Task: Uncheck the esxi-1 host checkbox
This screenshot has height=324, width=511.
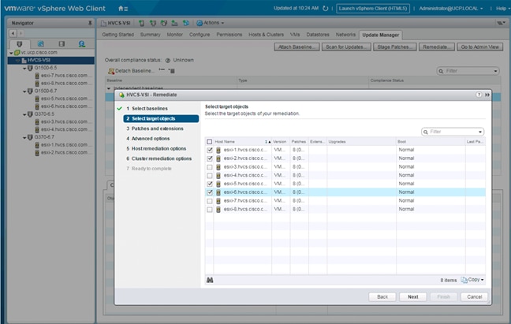Action: pos(210,150)
